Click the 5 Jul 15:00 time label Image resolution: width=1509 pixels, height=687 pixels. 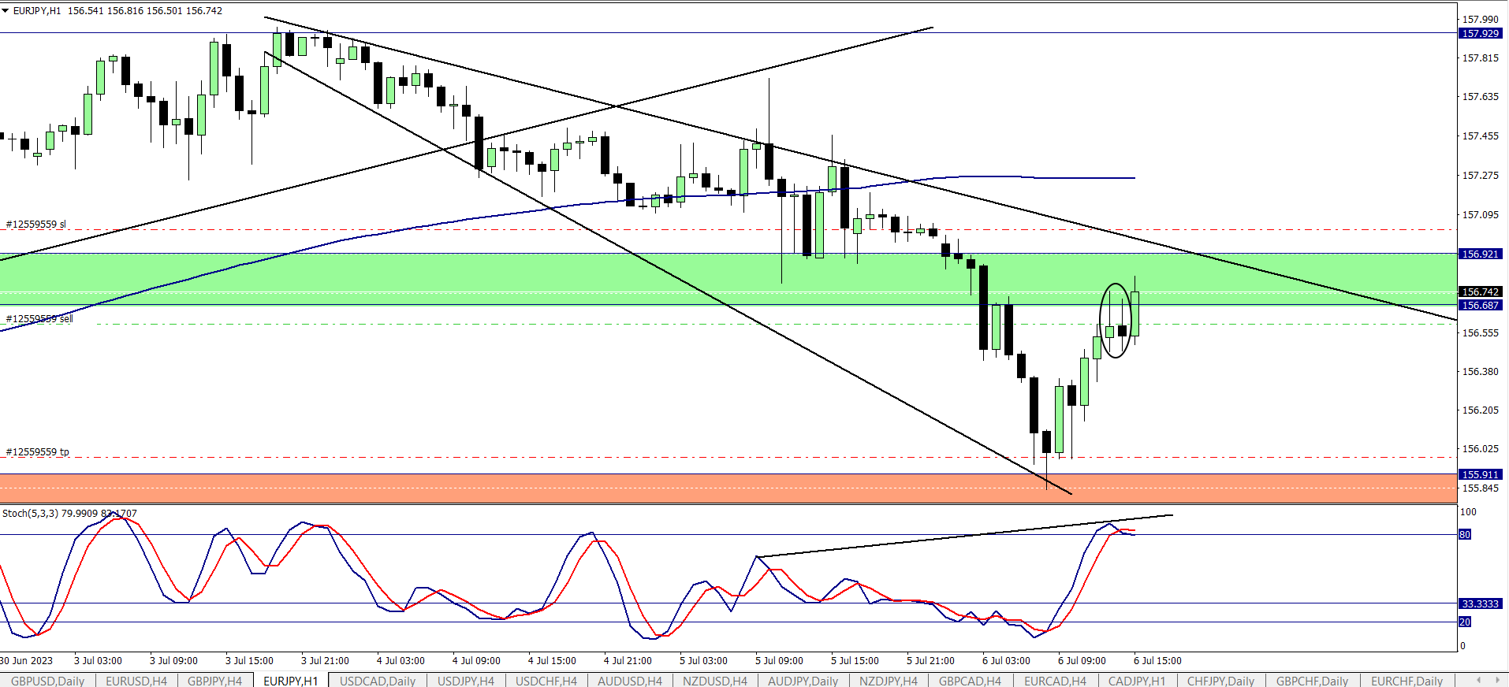click(855, 660)
